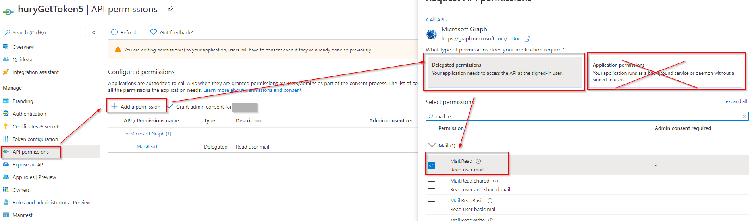Open Integration assistant from sidebar
The height and width of the screenshot is (221, 750).
point(36,72)
